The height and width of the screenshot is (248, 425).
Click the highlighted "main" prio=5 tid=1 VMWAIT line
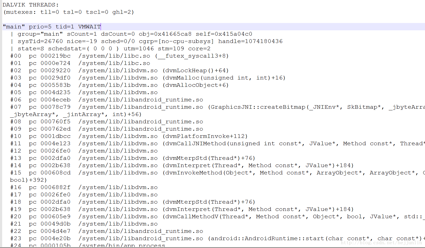[x=214, y=27]
